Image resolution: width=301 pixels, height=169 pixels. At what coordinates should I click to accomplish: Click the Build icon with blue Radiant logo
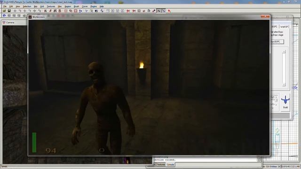[285, 102]
